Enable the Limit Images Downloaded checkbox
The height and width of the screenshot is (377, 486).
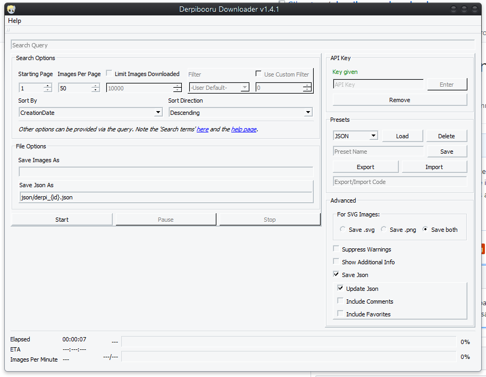(x=108, y=73)
